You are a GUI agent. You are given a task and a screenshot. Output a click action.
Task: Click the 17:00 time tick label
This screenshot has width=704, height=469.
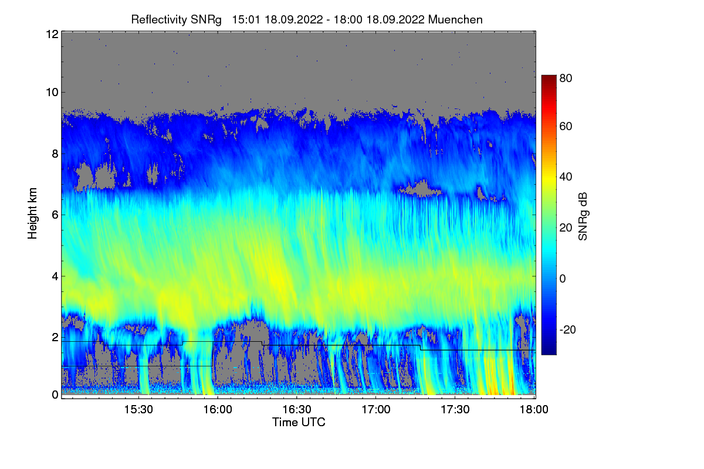pyautogui.click(x=376, y=409)
